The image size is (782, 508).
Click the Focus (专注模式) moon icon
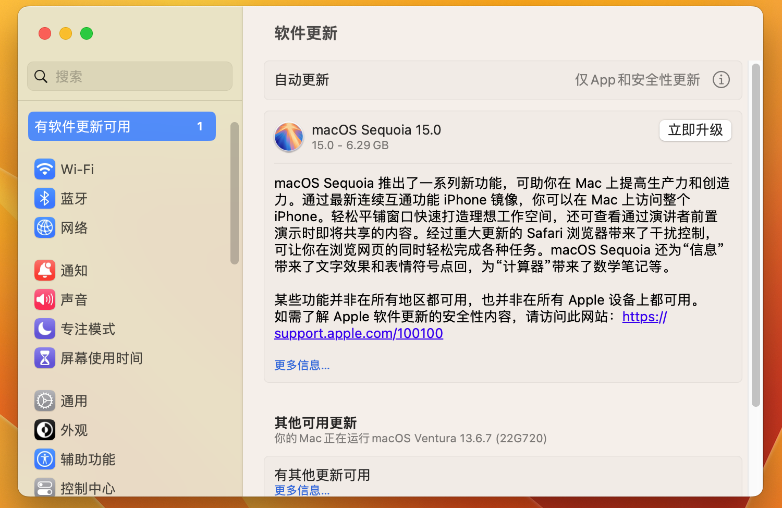coord(45,329)
